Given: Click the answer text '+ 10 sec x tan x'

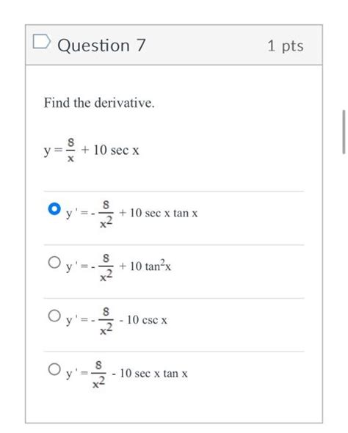Looking at the screenshot, I should 159,213.
